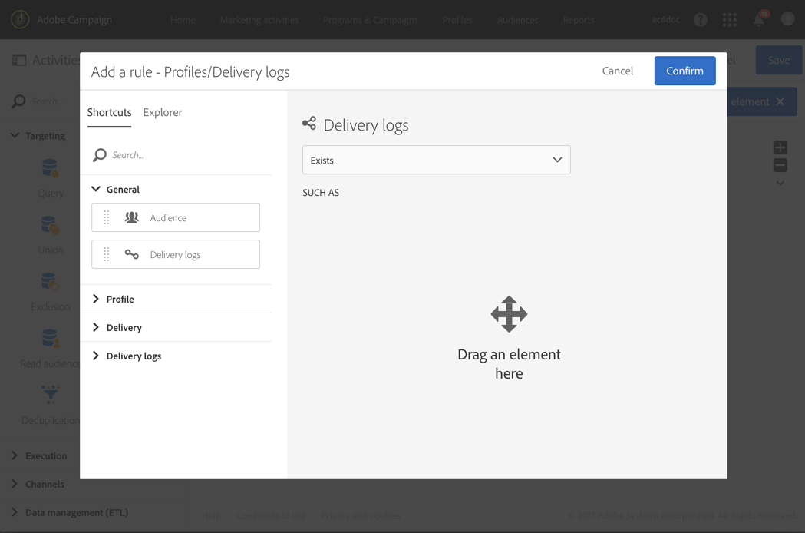Select the Shortcuts tab
This screenshot has width=805, height=533.
click(109, 112)
